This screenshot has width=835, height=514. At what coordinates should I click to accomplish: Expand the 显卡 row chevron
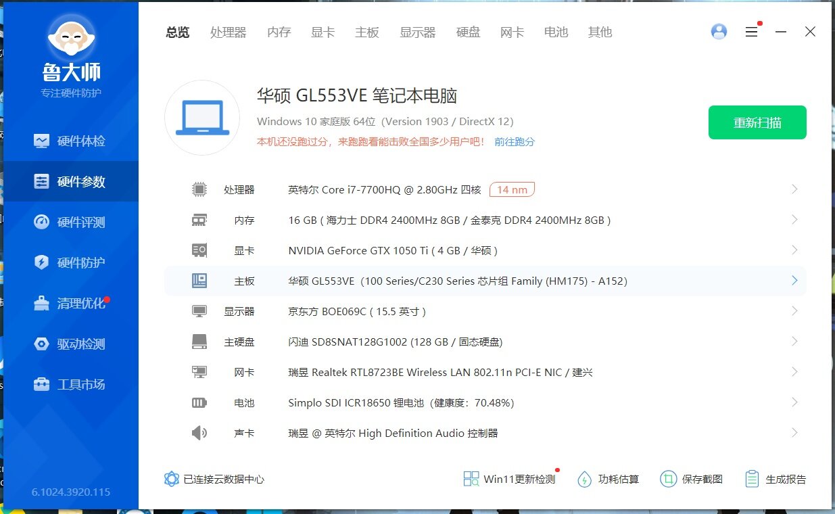[794, 250]
